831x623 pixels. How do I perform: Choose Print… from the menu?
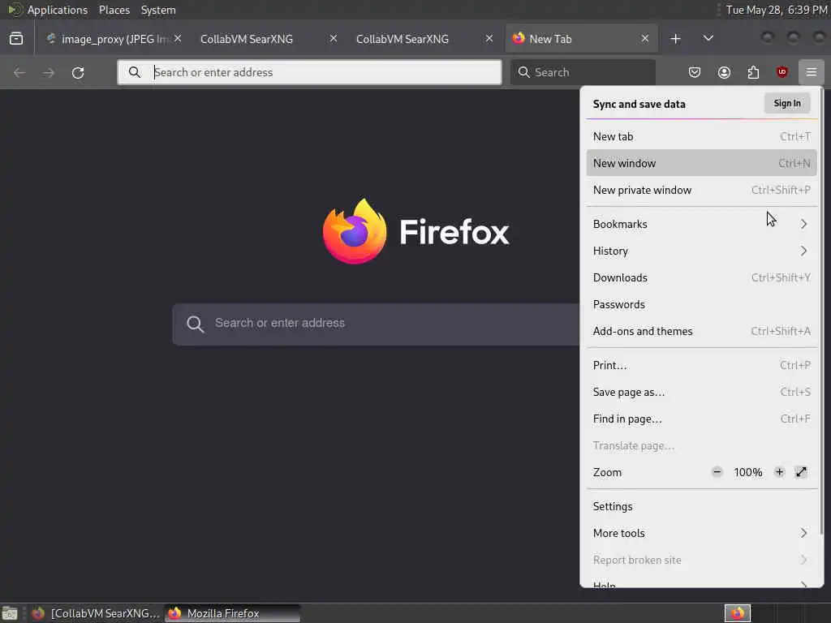tap(702, 365)
